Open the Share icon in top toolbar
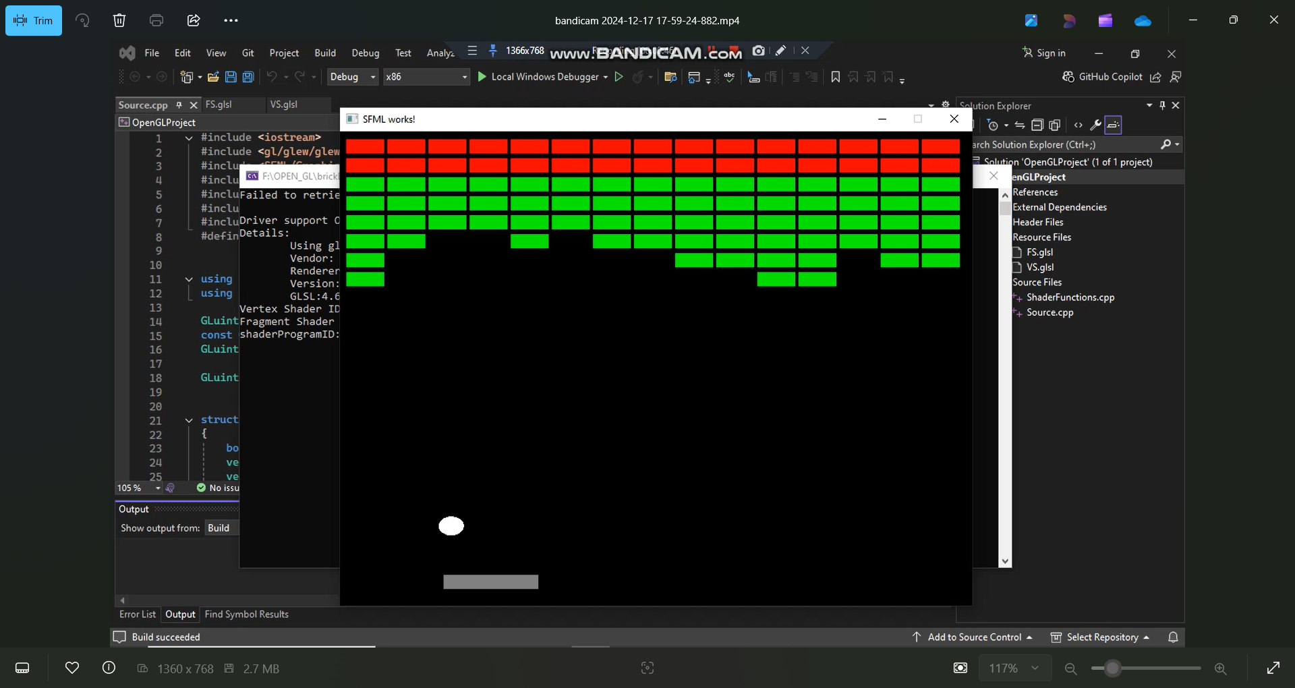 [x=194, y=20]
